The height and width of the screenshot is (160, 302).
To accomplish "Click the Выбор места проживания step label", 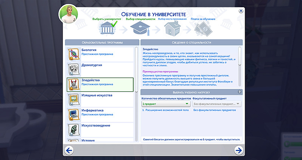I will [172, 19].
